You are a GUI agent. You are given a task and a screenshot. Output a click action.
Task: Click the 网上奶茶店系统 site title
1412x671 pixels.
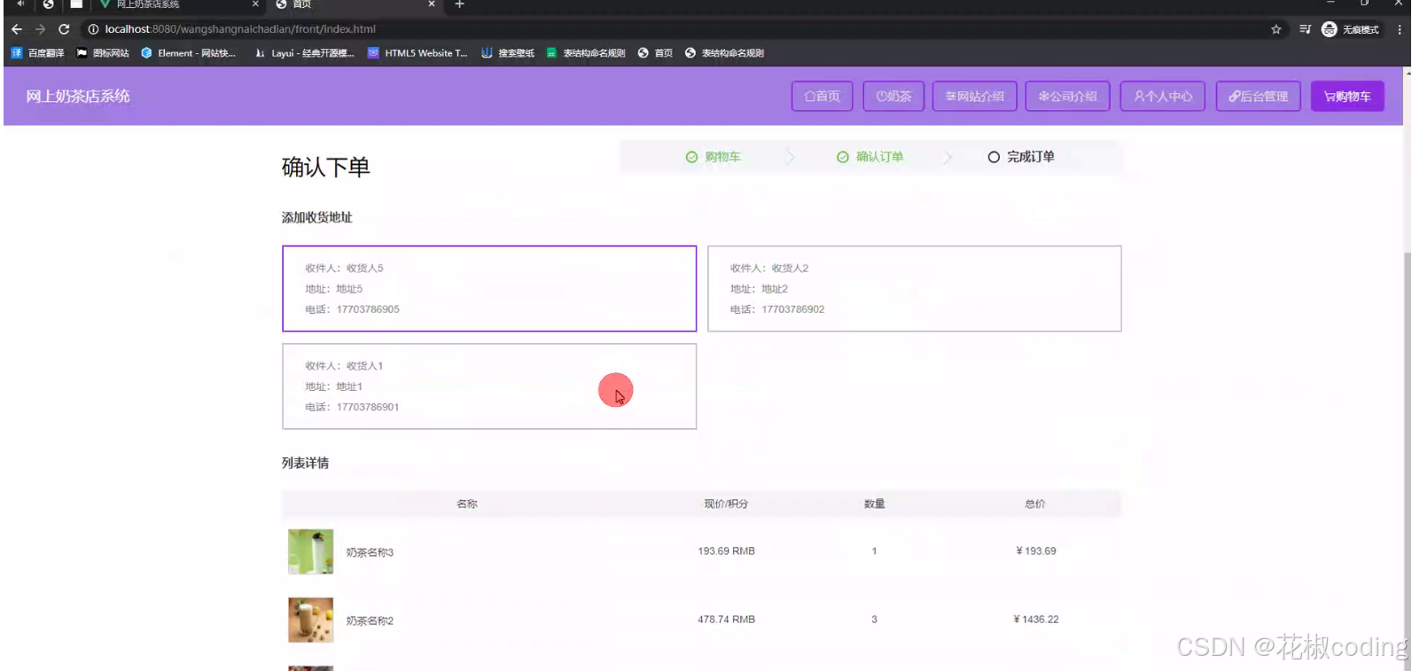(x=78, y=96)
